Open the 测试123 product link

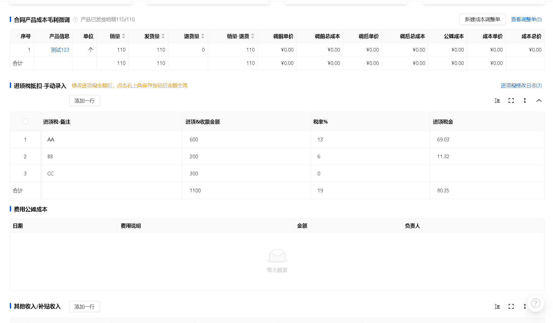click(x=60, y=50)
